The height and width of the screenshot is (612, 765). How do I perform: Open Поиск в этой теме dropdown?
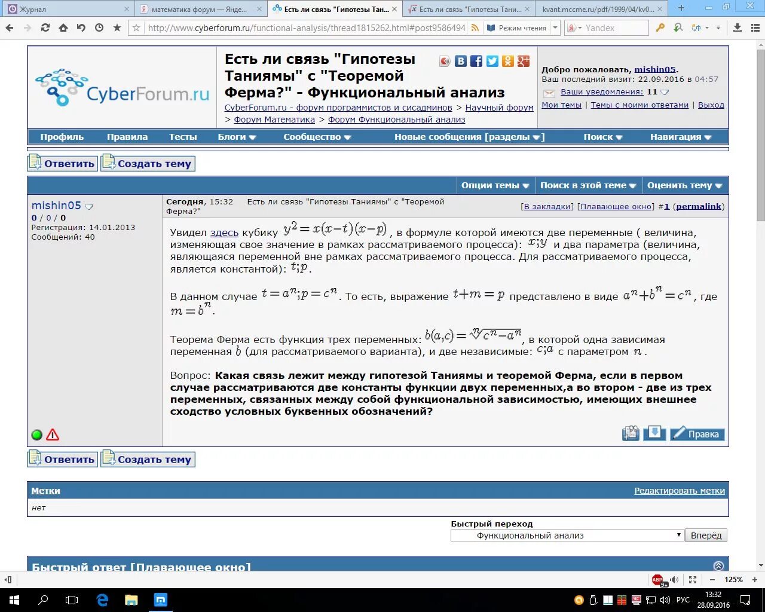pos(588,185)
